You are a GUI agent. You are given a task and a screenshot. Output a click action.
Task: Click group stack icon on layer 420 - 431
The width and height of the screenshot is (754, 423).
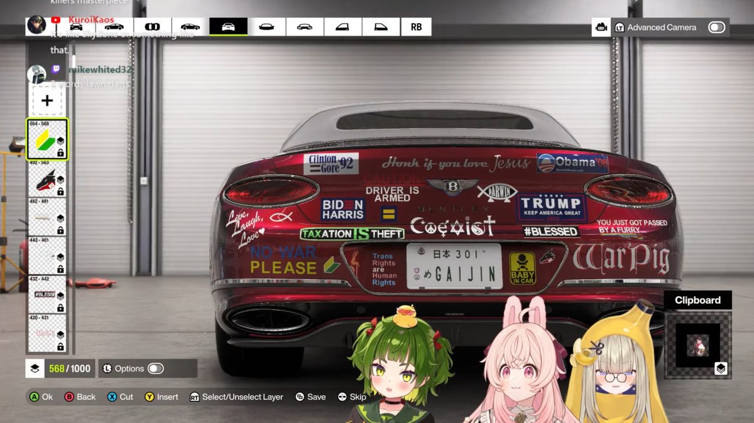point(60,335)
